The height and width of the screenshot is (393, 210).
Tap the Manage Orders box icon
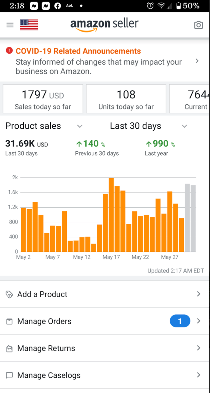(9, 322)
